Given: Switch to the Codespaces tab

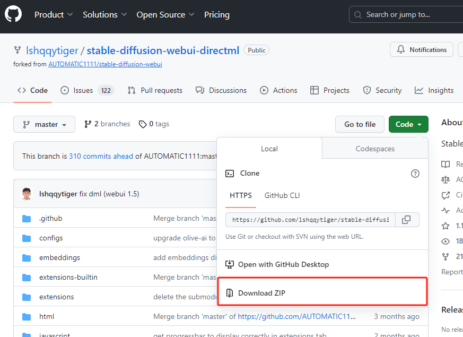Looking at the screenshot, I should [375, 149].
